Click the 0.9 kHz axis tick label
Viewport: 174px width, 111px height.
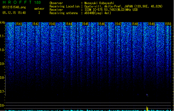[x=2, y=64]
